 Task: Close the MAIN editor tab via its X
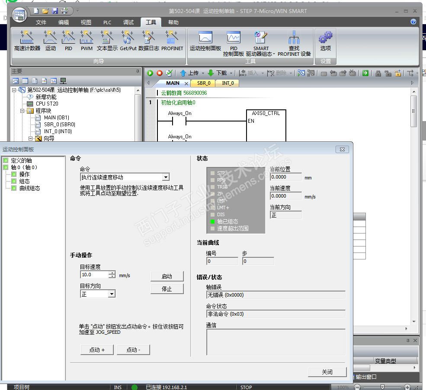pos(186,83)
